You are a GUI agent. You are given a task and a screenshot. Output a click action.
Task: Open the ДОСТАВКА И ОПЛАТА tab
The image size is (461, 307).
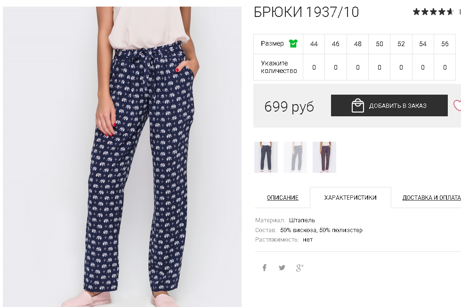coord(431,198)
